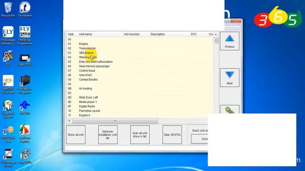
Task: Select the Park/steer assist row
Action: point(140,111)
